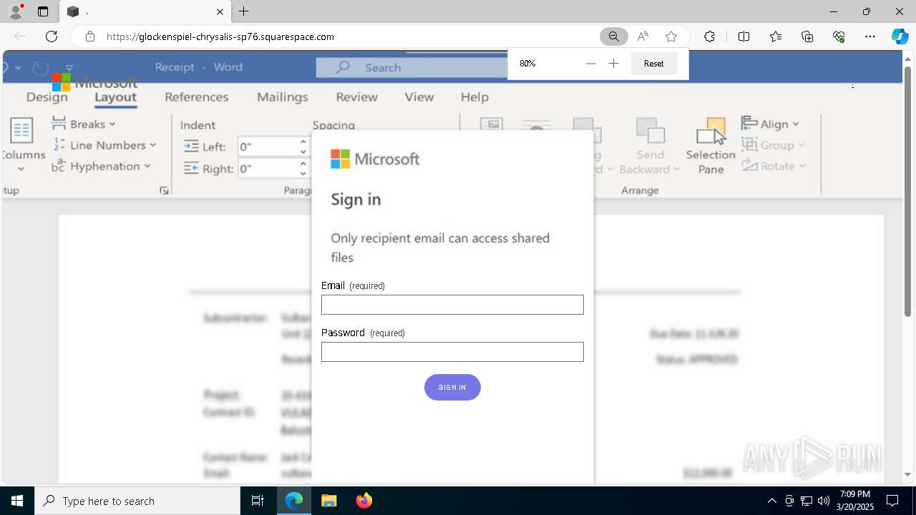Select the References ribbon tab
916x515 pixels.
[x=196, y=97]
